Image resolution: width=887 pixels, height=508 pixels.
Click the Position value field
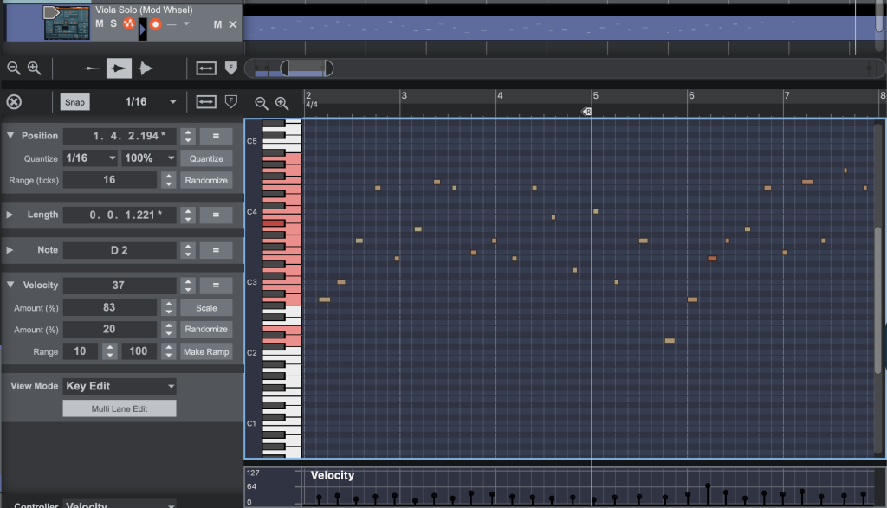[120, 136]
